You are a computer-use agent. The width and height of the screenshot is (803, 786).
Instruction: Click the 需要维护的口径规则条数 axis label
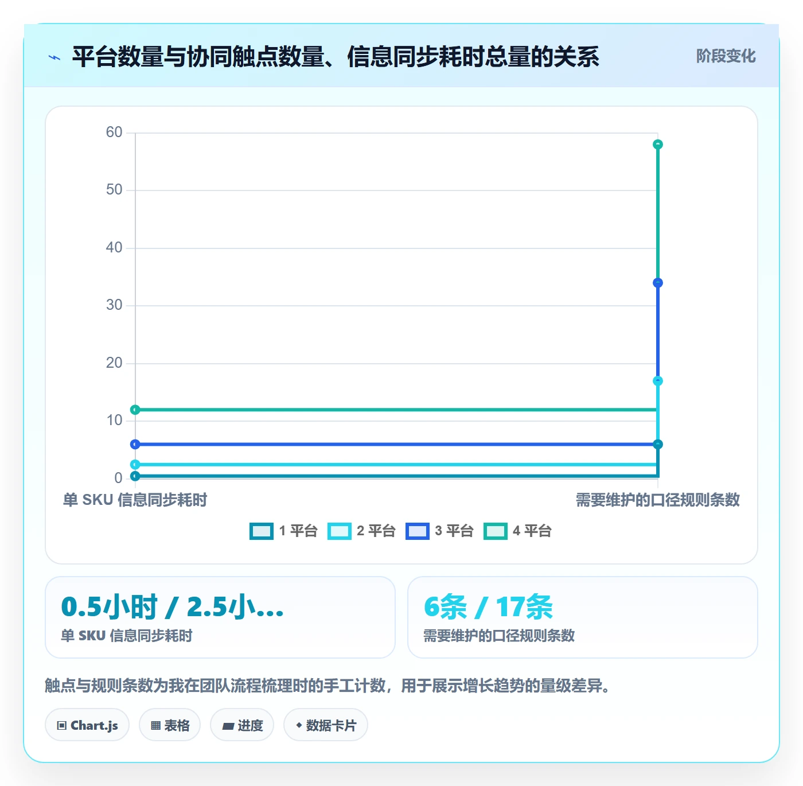pyautogui.click(x=658, y=500)
